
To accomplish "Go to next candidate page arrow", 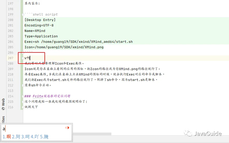I will 68,128.
